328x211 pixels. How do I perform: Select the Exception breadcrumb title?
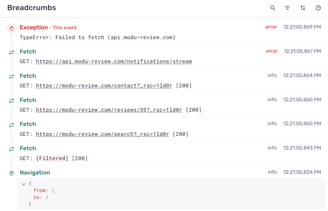pyautogui.click(x=34, y=27)
